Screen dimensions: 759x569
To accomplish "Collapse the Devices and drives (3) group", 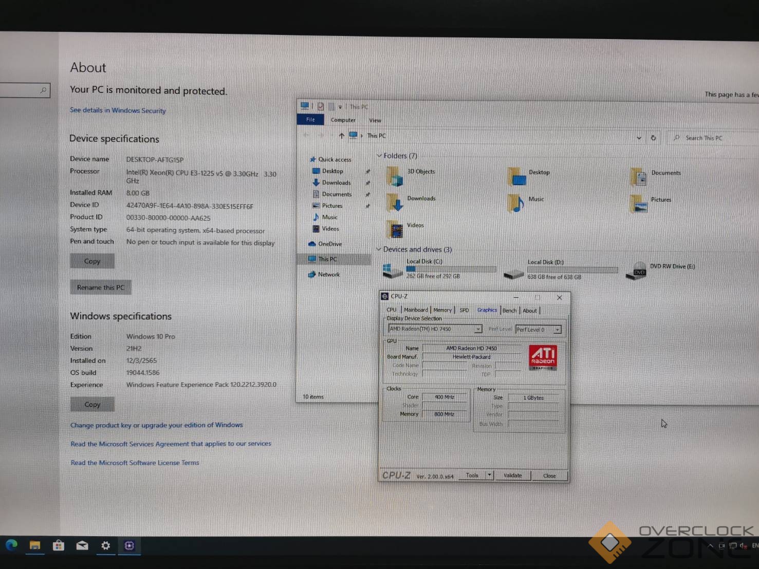I will pos(379,249).
